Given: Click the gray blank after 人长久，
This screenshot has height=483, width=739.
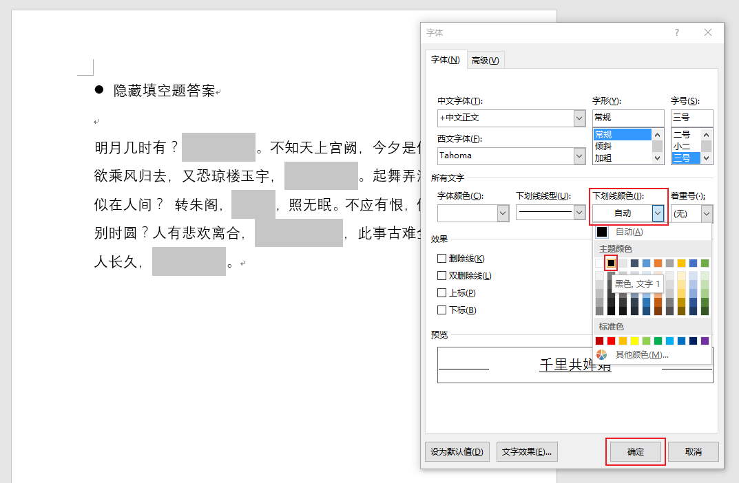Looking at the screenshot, I should tap(189, 261).
